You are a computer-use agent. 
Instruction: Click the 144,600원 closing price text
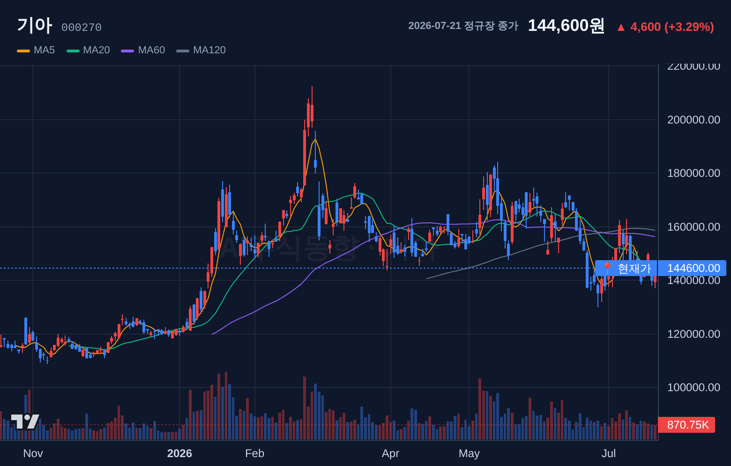pos(566,26)
